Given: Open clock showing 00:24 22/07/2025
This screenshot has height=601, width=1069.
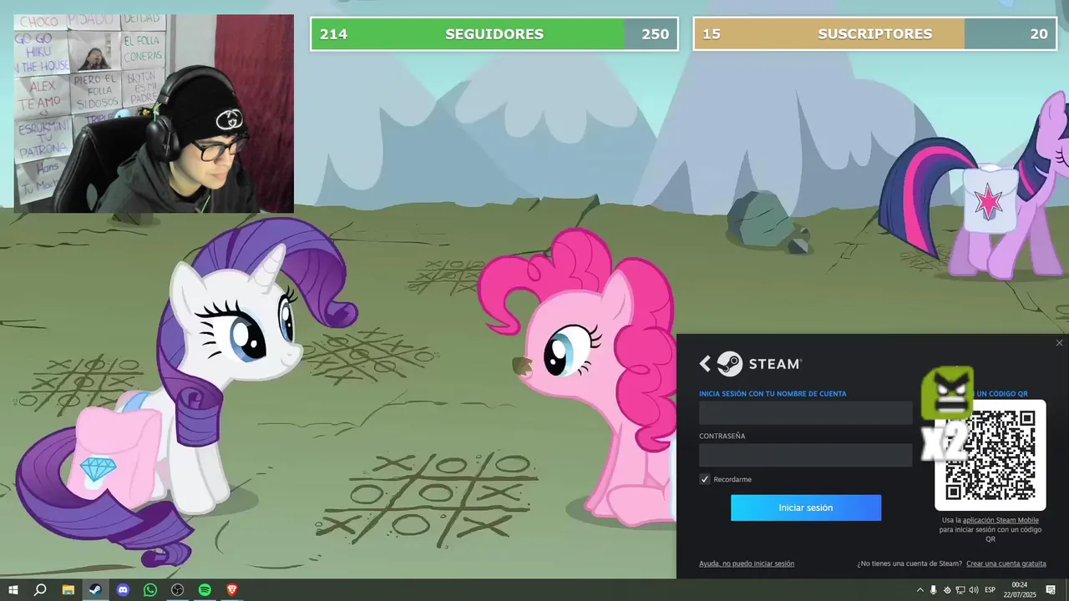Looking at the screenshot, I should pyautogui.click(x=1020, y=590).
